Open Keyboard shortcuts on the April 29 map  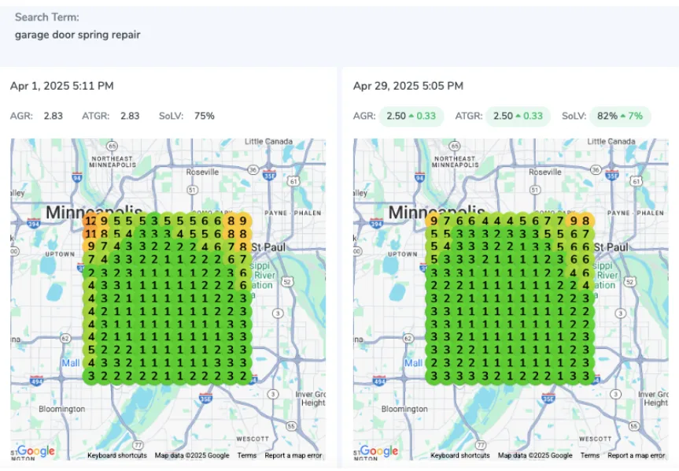pyautogui.click(x=459, y=455)
